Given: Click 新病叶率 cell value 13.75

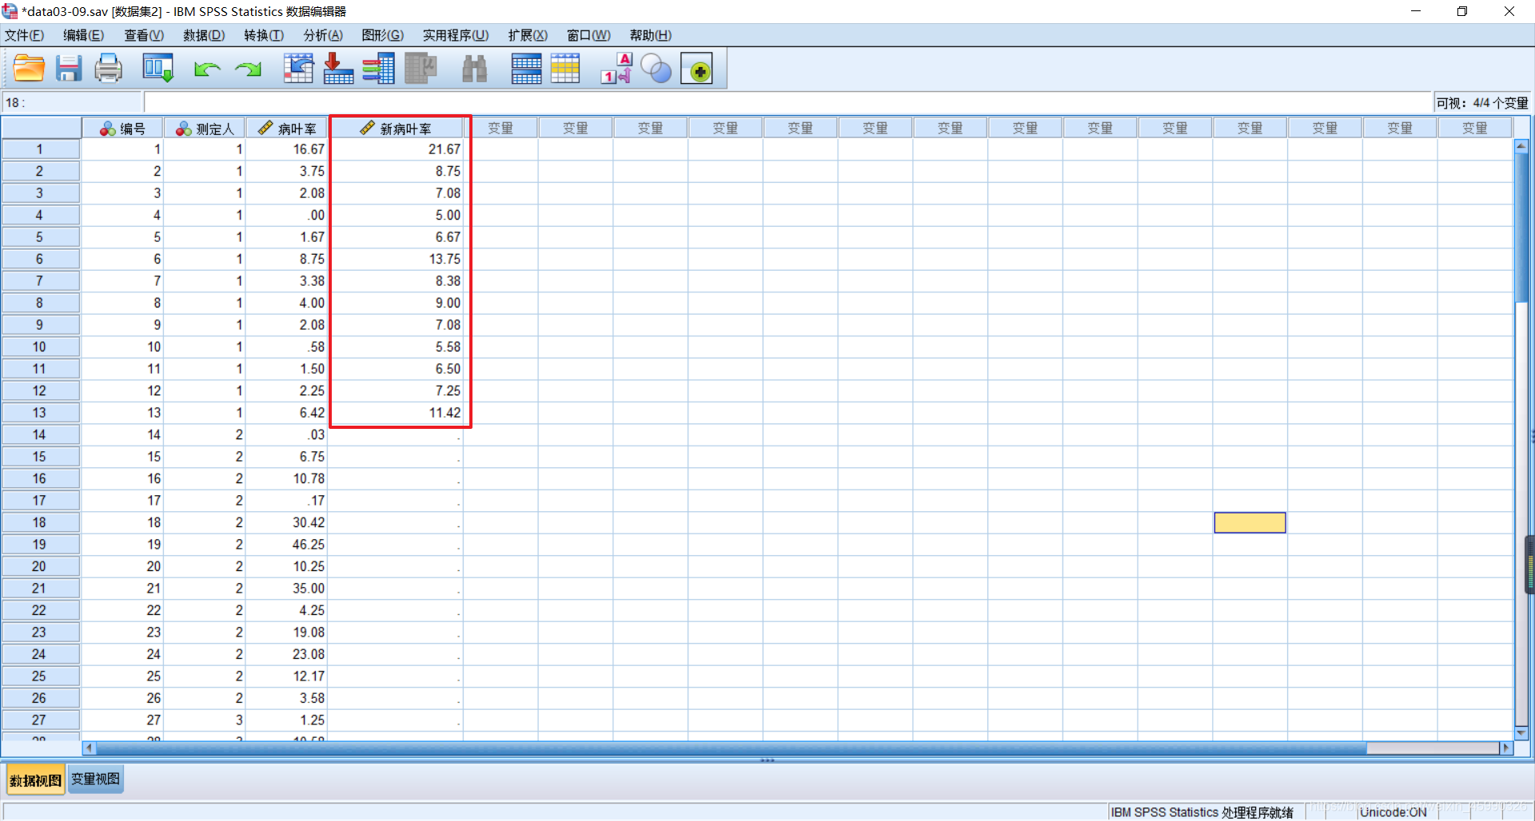Looking at the screenshot, I should coord(397,259).
